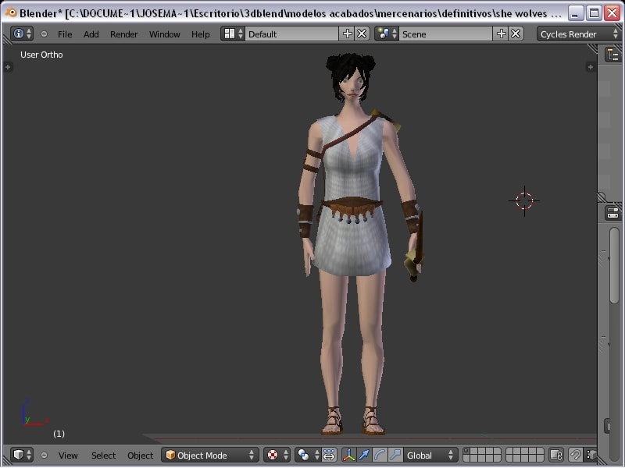Click the Outliner editor type icon
The height and width of the screenshot is (468, 625).
pos(613,55)
